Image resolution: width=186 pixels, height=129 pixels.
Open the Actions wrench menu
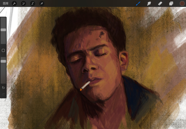[x=14, y=3]
